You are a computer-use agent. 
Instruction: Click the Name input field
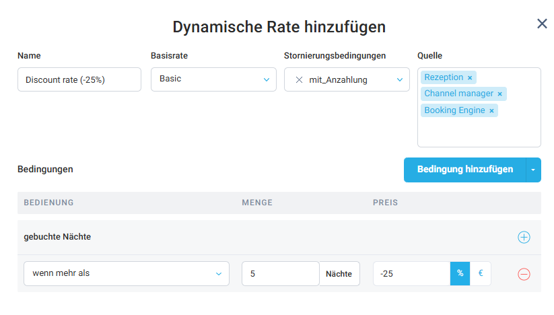(79, 79)
